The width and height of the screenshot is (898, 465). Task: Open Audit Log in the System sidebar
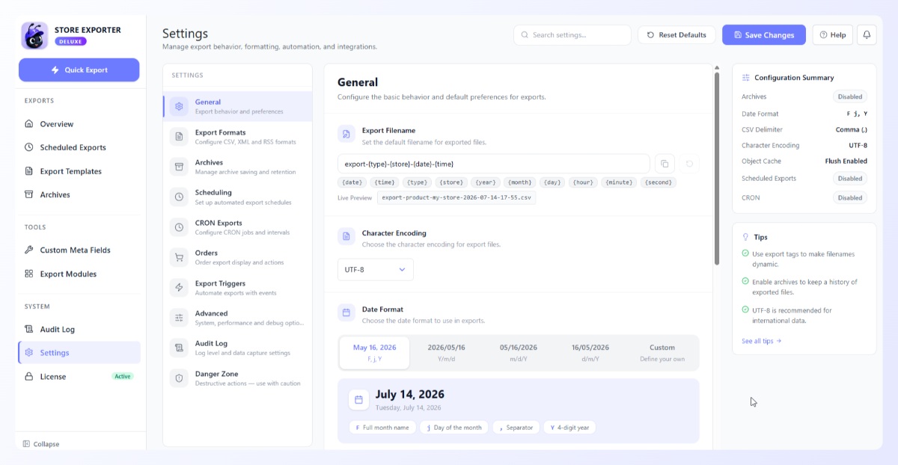[79, 330]
